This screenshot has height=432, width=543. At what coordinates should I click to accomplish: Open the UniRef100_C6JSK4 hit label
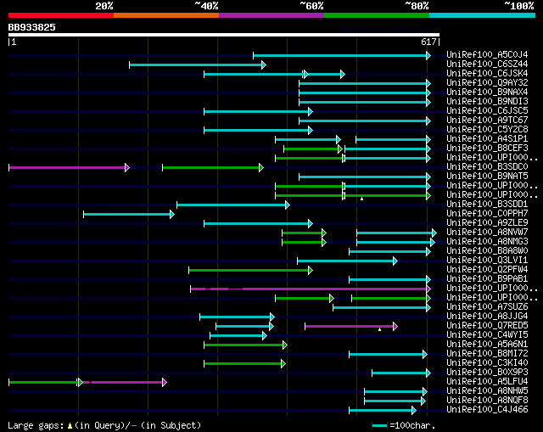click(x=487, y=73)
